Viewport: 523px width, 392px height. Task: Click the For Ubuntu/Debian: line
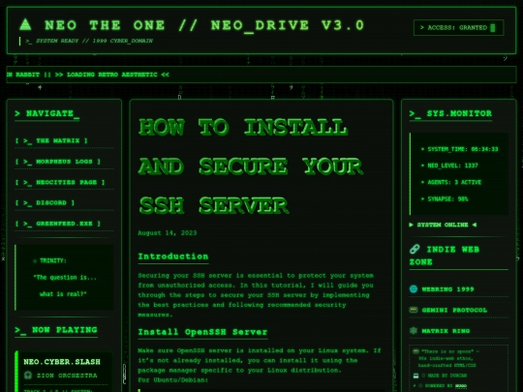tap(172, 380)
